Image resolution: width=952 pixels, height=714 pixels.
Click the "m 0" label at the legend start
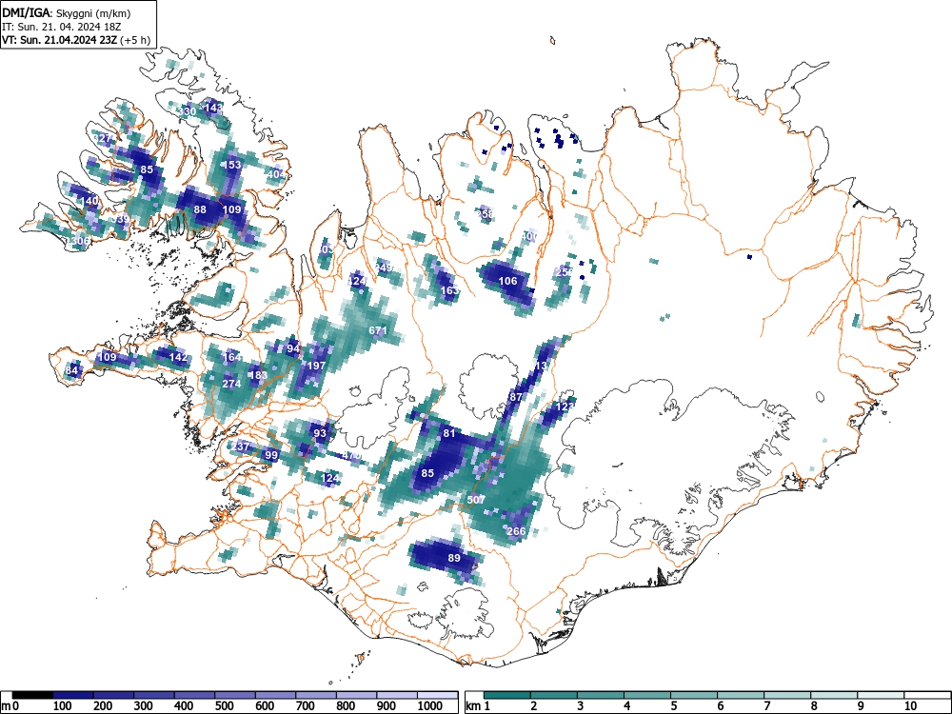(10, 706)
